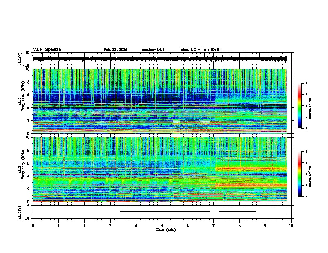Click the time-axis tick label "5"

click(x=162, y=226)
